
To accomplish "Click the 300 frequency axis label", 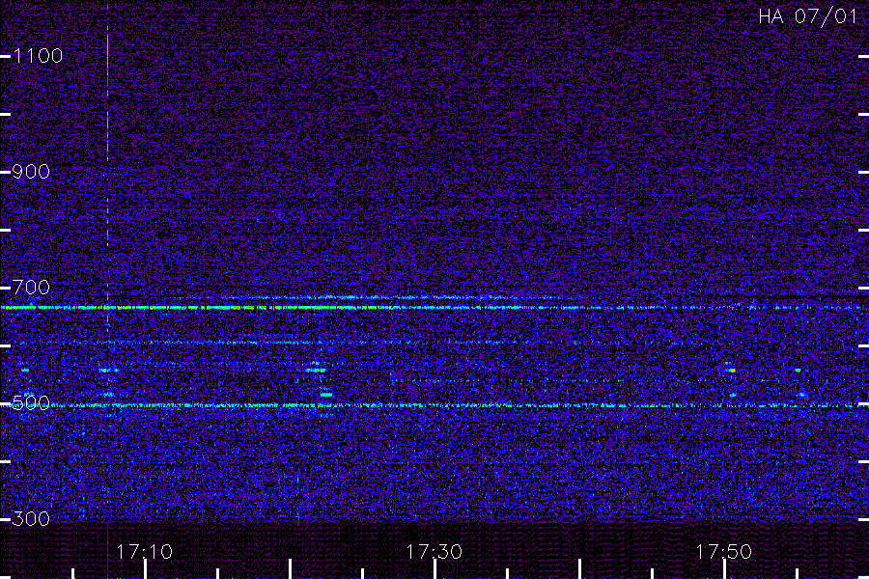I will point(31,518).
